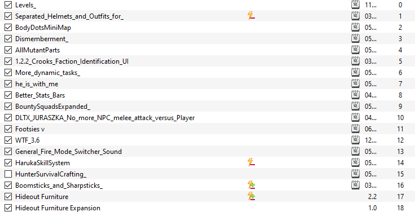Click overwrite conflict icon for Boomsticks_and_Sharpsticks_
The height and width of the screenshot is (212, 415).
tap(251, 185)
